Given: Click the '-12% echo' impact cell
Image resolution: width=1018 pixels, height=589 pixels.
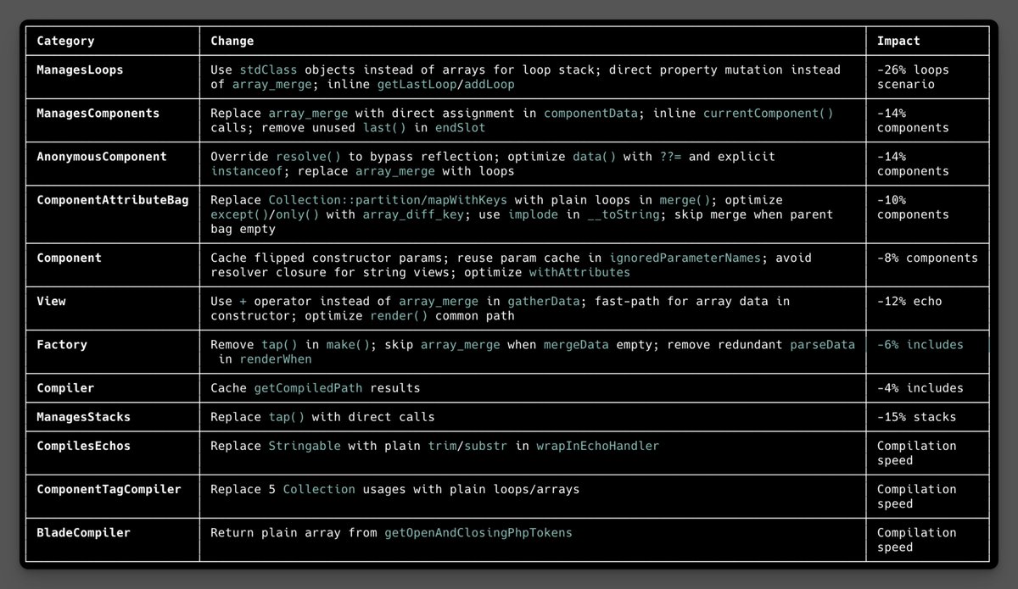Looking at the screenshot, I should [x=909, y=301].
